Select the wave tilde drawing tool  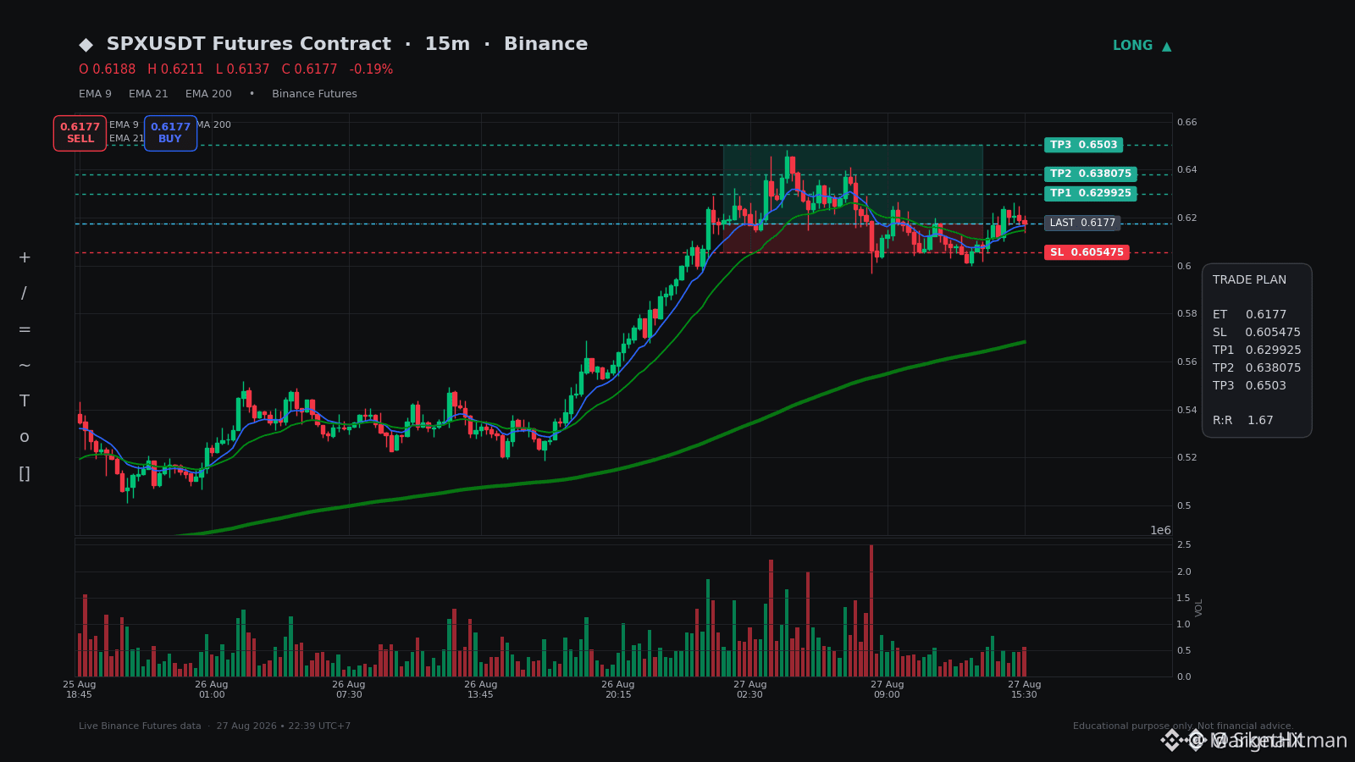pos(25,366)
